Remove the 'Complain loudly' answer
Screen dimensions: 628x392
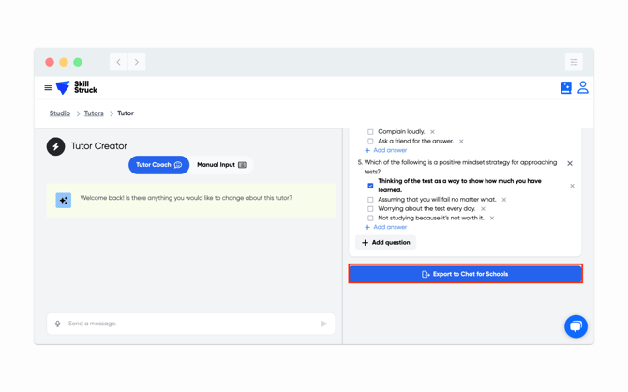coord(432,132)
